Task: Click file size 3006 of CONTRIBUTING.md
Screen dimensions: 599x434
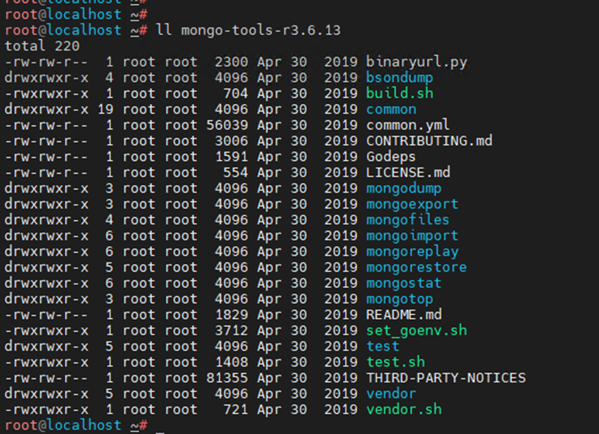Action: [231, 141]
